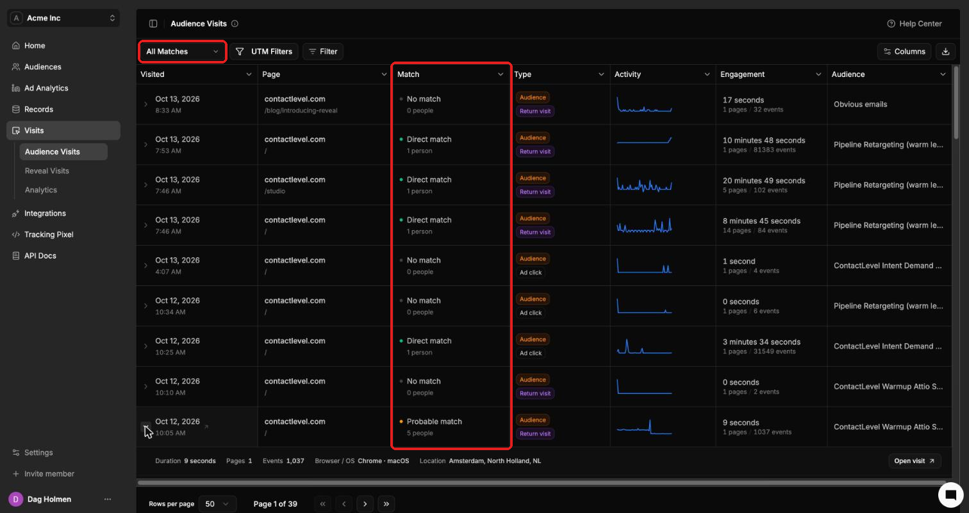Screen dimensions: 969x513
Task: Open Ad Analytics section
Action: 64,88
